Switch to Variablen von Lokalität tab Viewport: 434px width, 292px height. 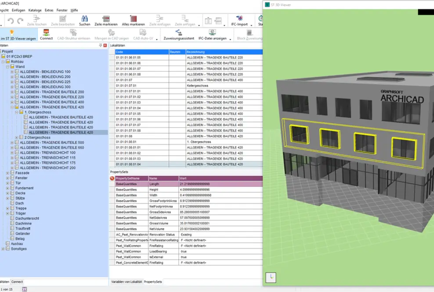point(127,282)
